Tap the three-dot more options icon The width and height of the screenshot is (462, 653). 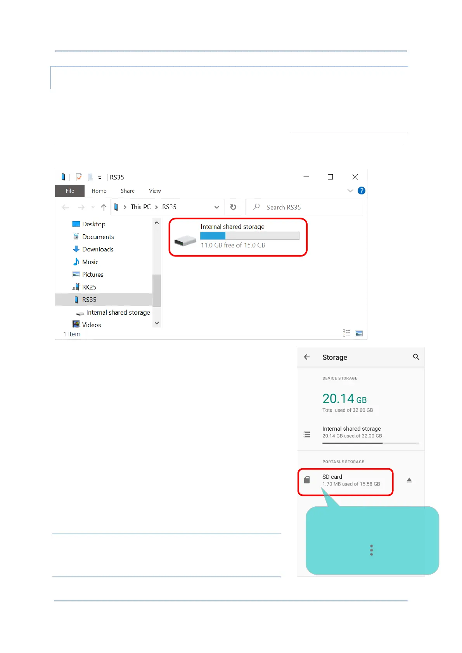coord(372,550)
